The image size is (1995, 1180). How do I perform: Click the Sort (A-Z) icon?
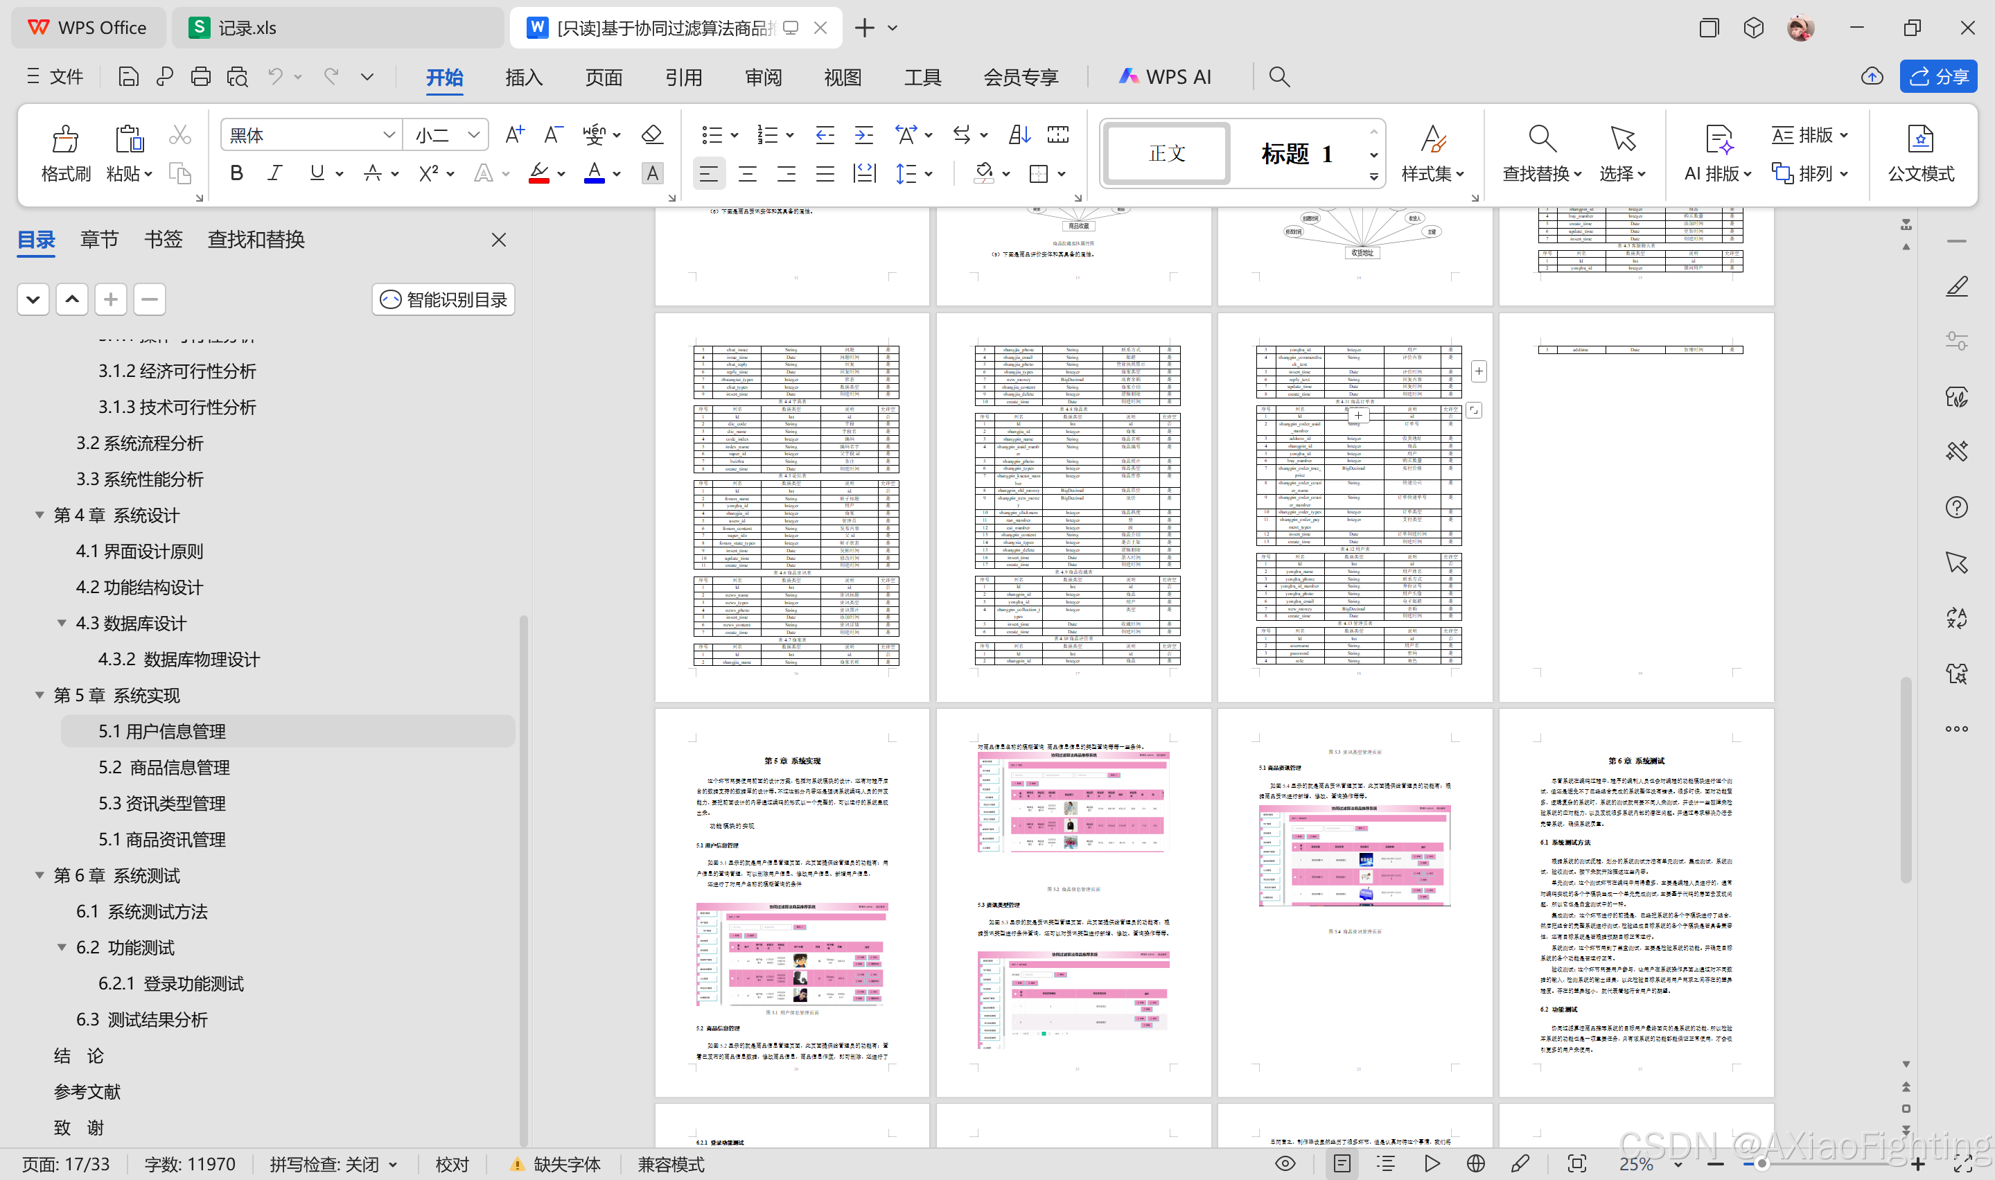pyautogui.click(x=1019, y=134)
